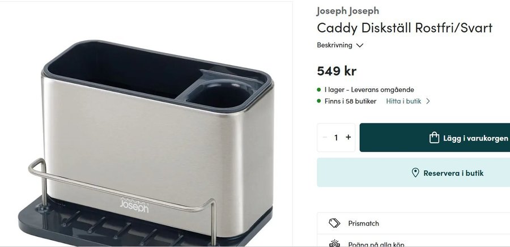This screenshot has height=247, width=510.
Task: Expand the Beskrivning chevron
Action: (359, 45)
